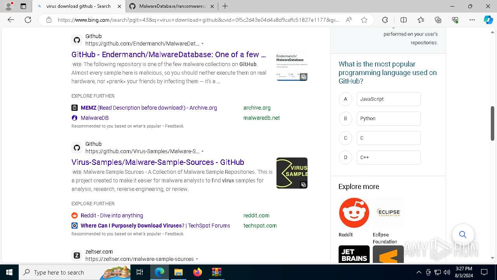Open MEMZ Archive.org link
Viewport: 497px width, 280px height.
pyautogui.click(x=149, y=108)
